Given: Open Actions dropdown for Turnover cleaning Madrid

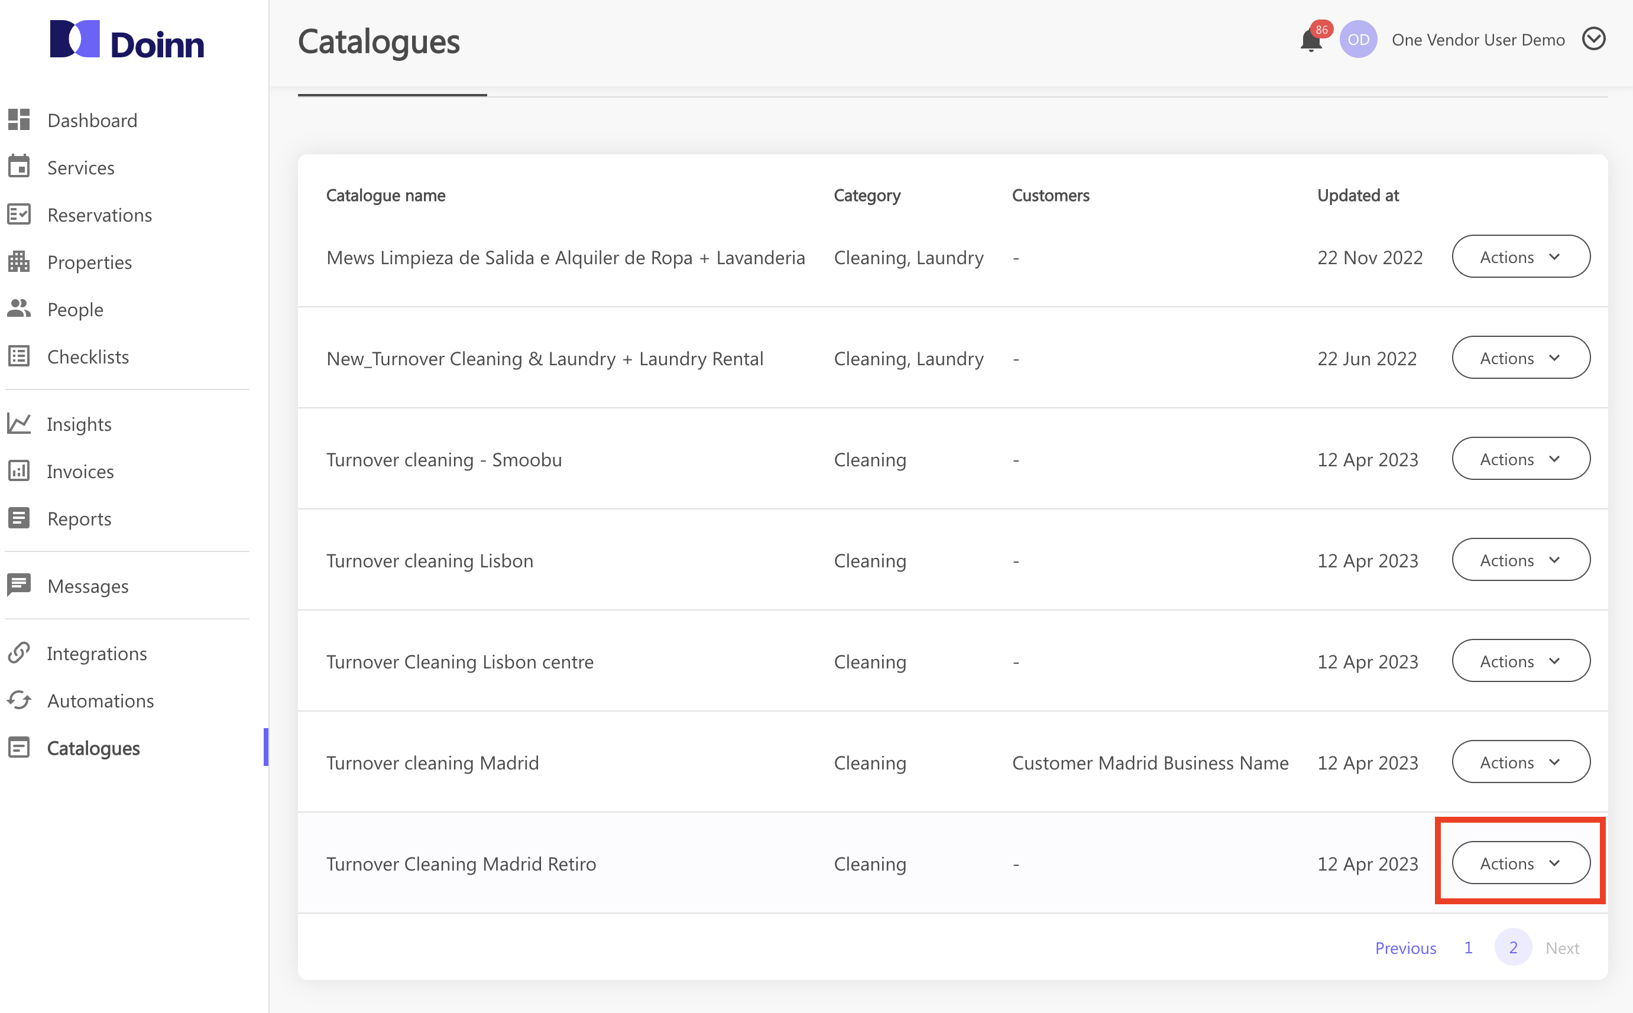Looking at the screenshot, I should (x=1521, y=762).
